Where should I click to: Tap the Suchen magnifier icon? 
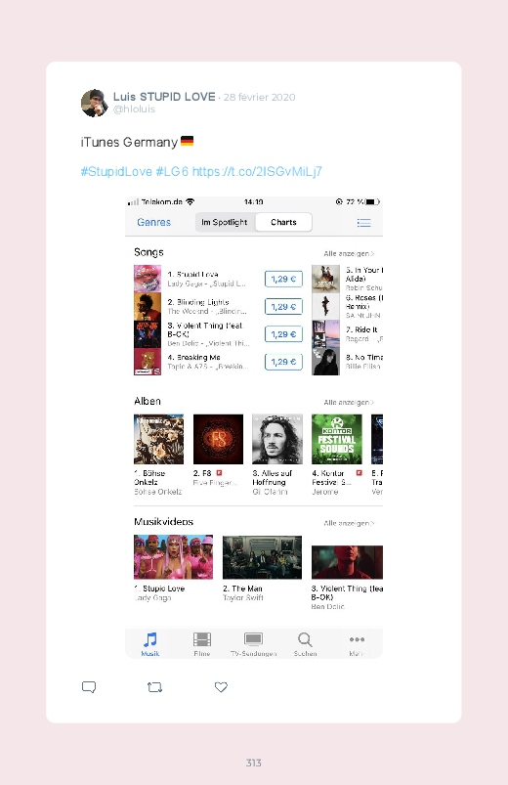[305, 639]
